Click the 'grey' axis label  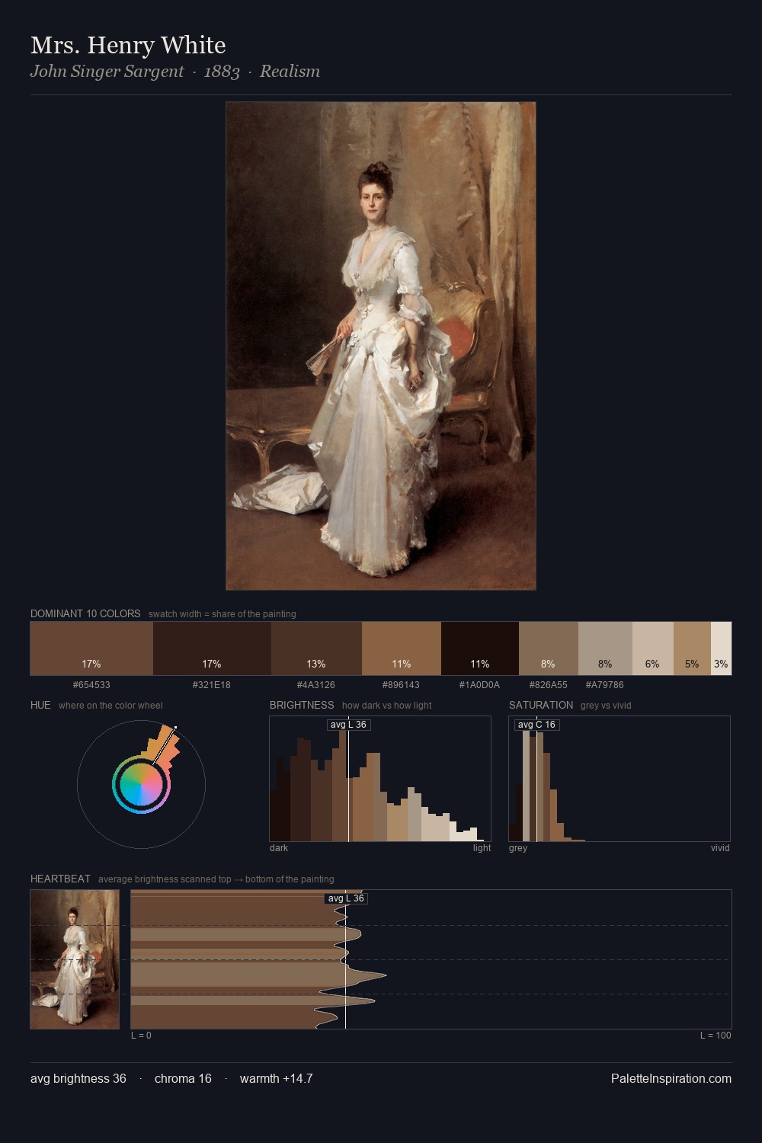pyautogui.click(x=518, y=848)
